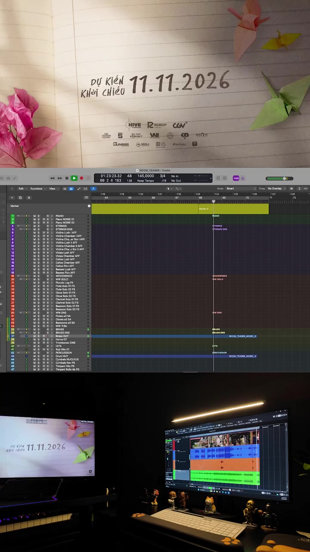Click the audio icon of Drum HUY
This screenshot has height=552, width=310.
(26, 356)
